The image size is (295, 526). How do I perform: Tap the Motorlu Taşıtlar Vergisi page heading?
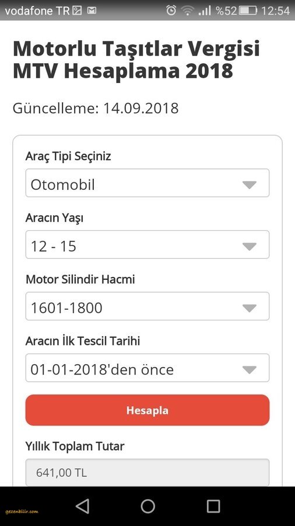click(136, 60)
